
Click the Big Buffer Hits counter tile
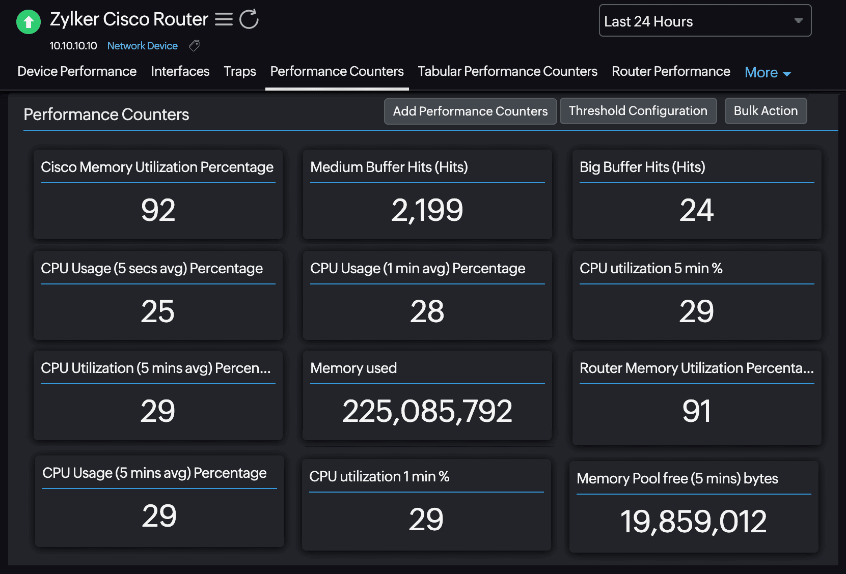(x=696, y=194)
